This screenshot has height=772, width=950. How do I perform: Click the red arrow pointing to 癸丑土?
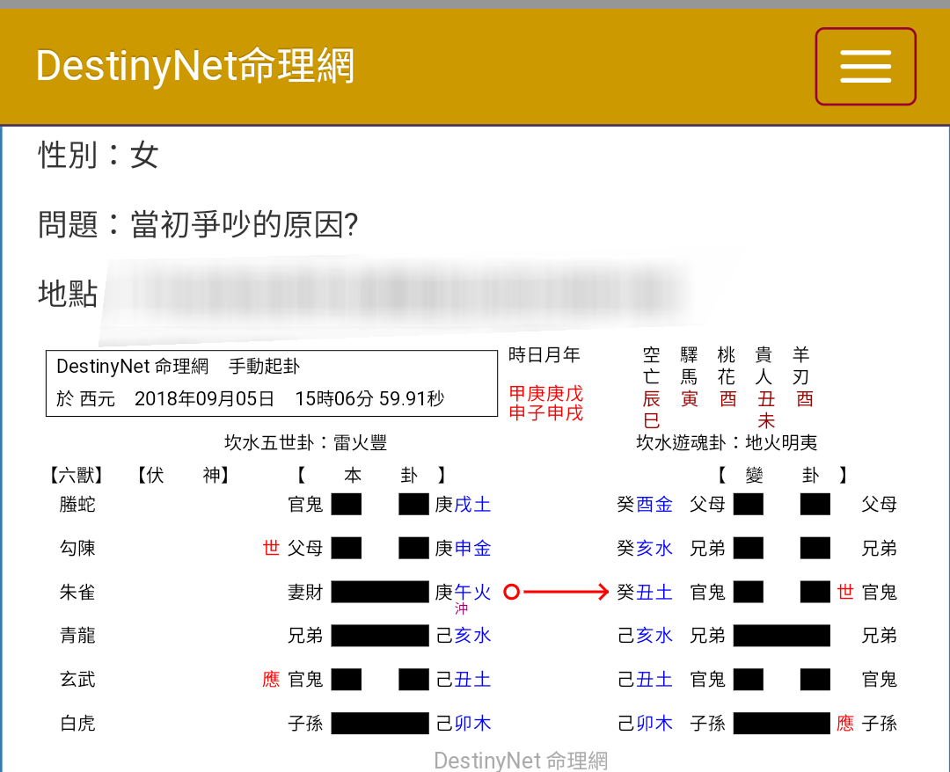[567, 592]
